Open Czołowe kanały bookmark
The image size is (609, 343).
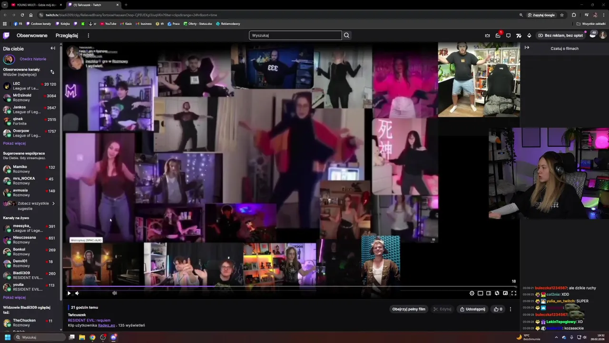39,24
